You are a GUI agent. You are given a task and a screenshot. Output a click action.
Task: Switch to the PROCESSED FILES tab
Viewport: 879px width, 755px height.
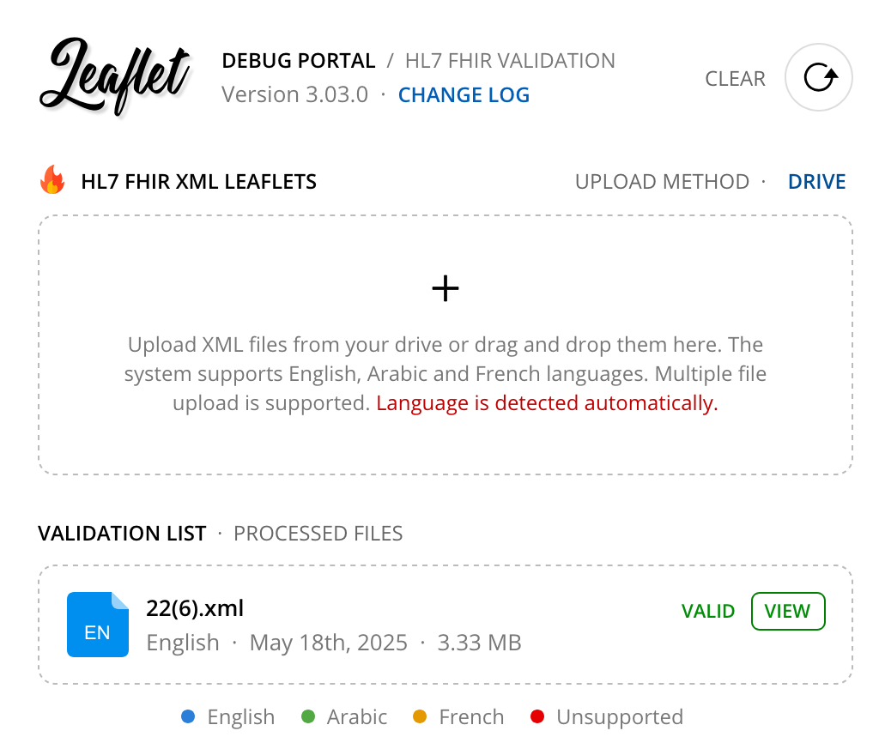click(x=318, y=533)
